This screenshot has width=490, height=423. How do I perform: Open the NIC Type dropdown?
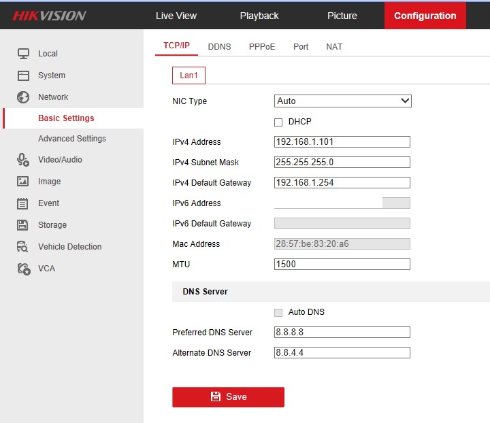[342, 101]
